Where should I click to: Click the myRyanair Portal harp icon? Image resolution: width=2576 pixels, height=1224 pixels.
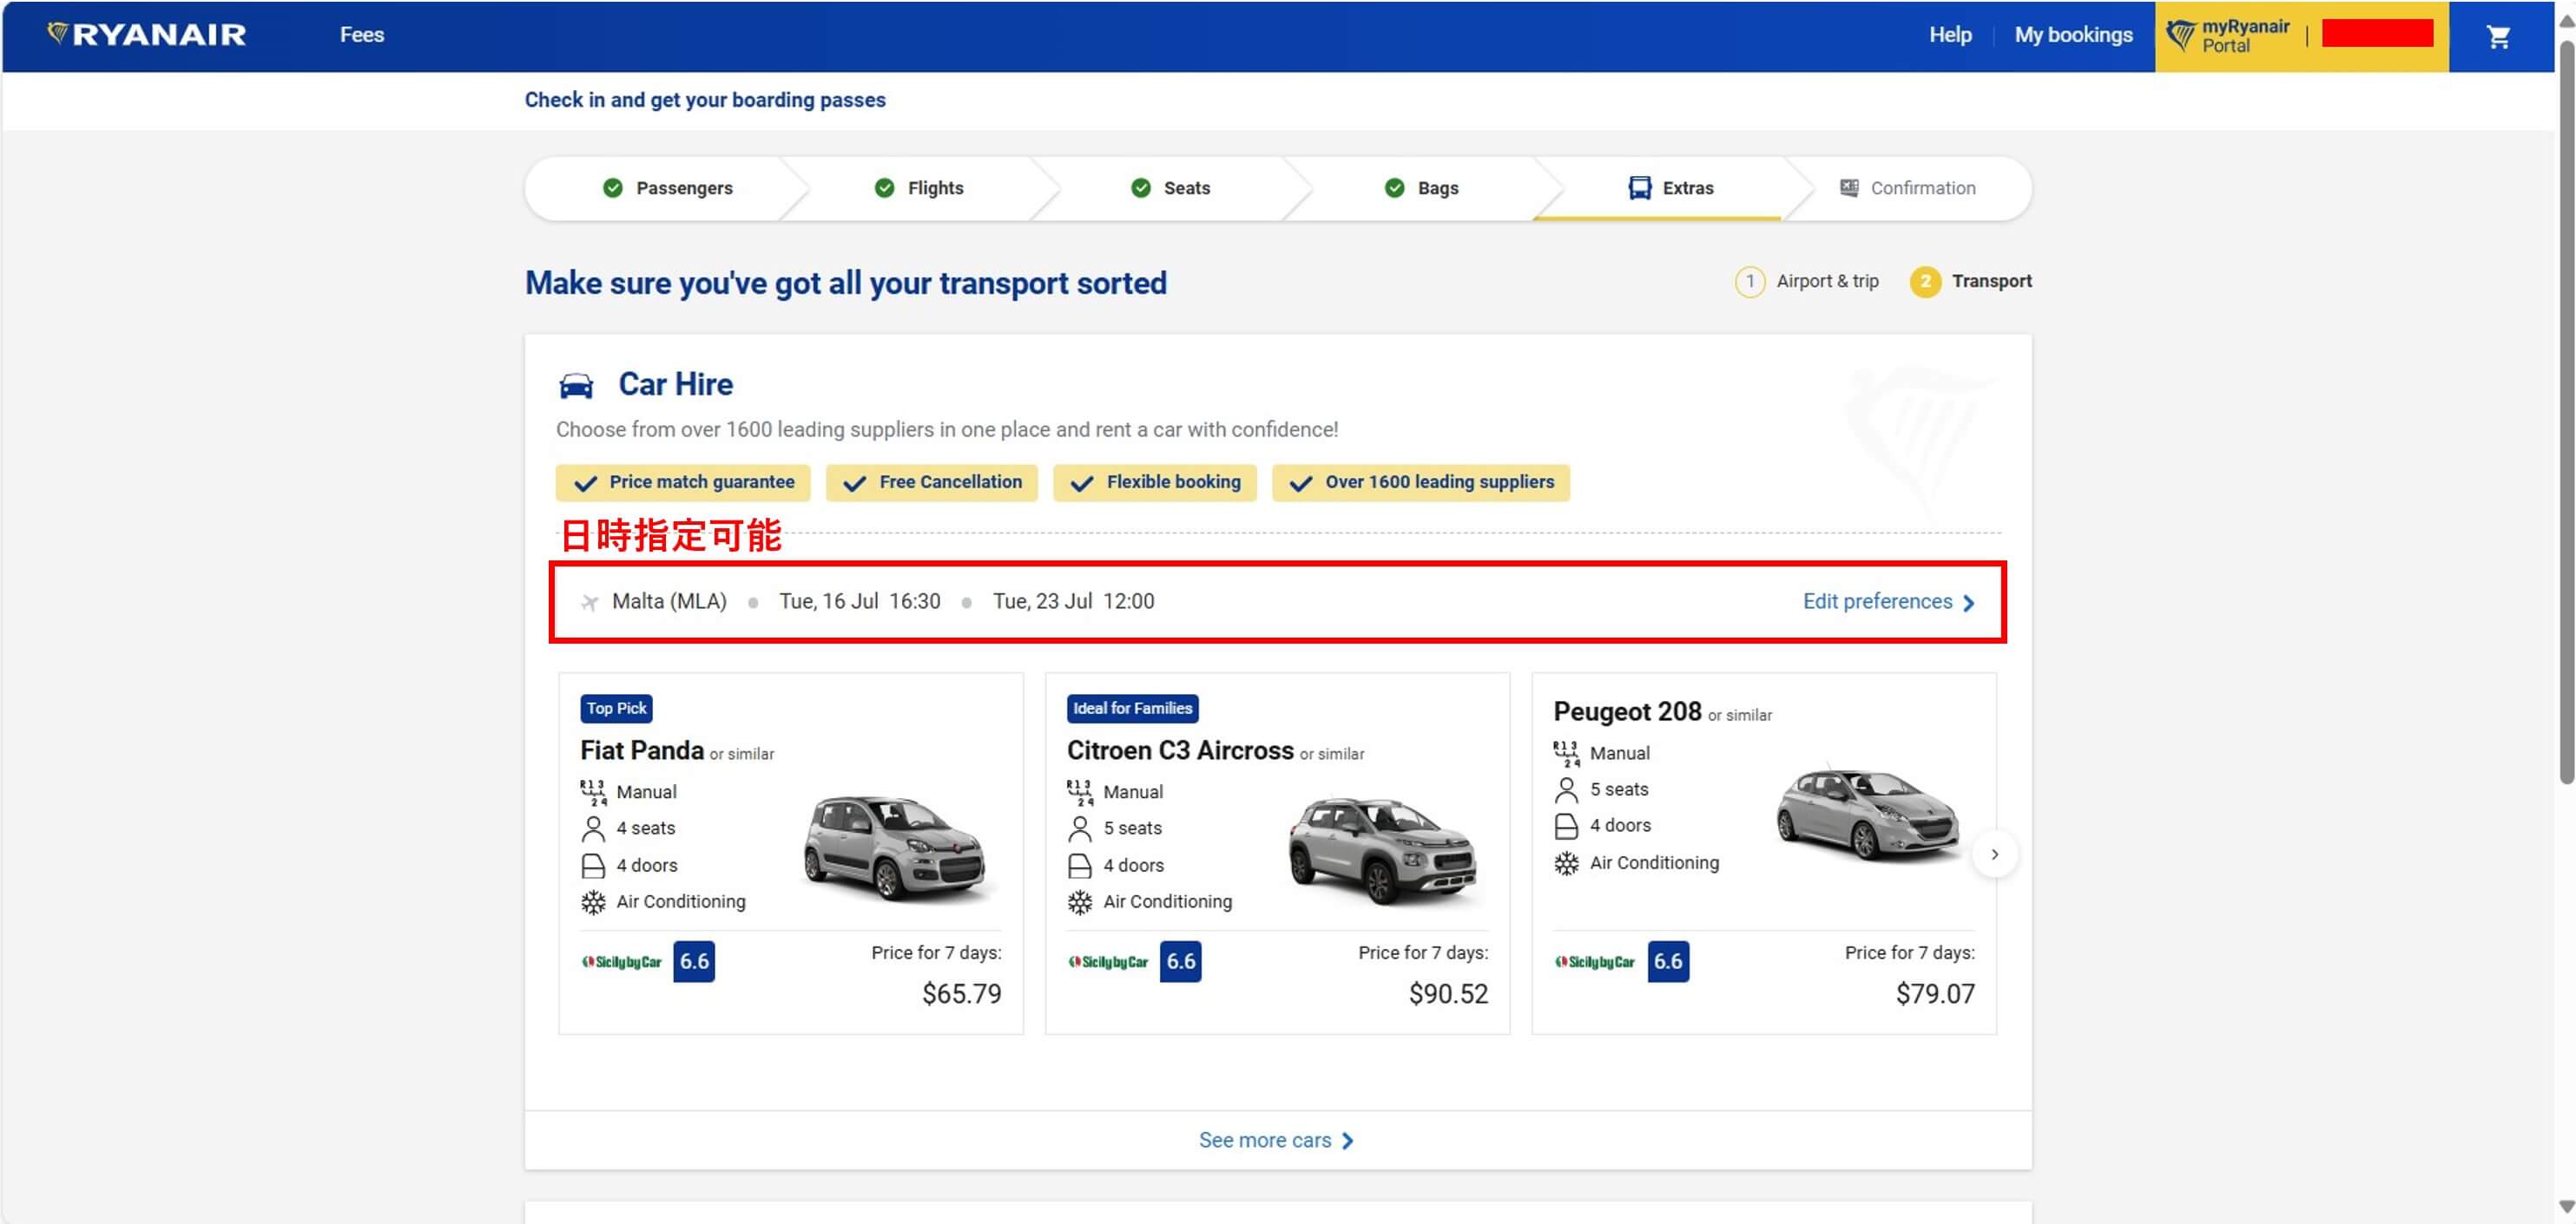pyautogui.click(x=2180, y=36)
